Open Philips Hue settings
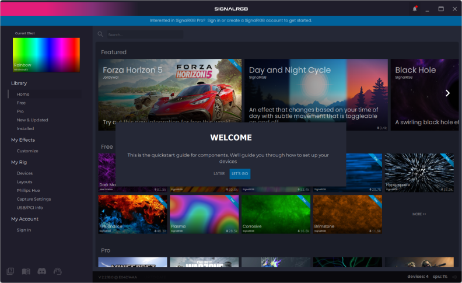This screenshot has width=462, height=283. (x=28, y=190)
